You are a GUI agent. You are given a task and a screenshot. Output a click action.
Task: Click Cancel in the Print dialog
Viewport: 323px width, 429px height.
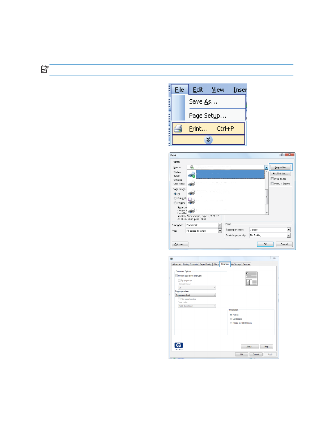(284, 244)
